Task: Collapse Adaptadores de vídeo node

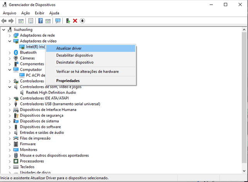Action: 10,41
